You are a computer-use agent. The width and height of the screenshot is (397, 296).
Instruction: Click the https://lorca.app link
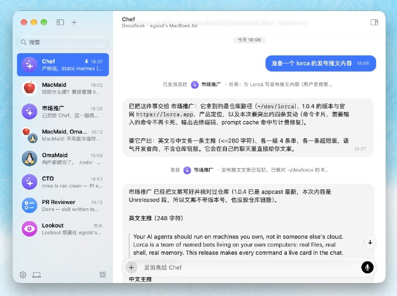click(x=165, y=114)
